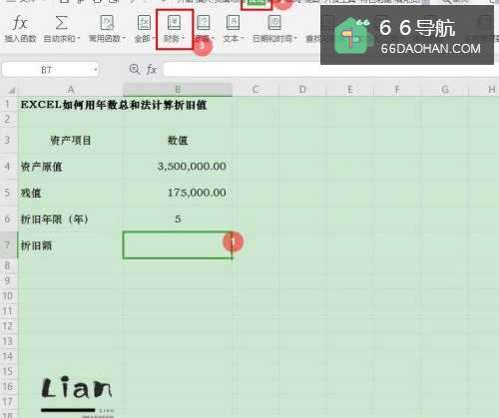
Task: Open the Logical (逻辑) functions icon
Action: tap(204, 23)
